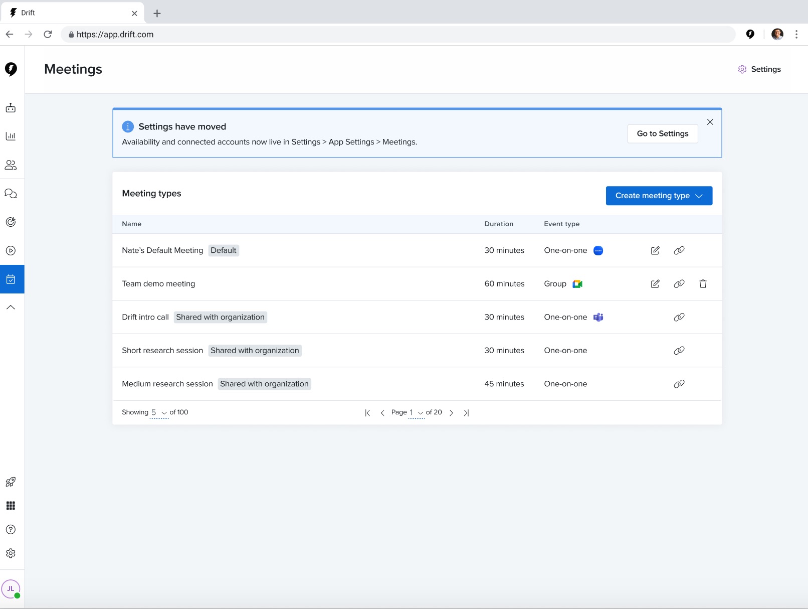Open the Showing 5 rows dropdown

tap(159, 412)
